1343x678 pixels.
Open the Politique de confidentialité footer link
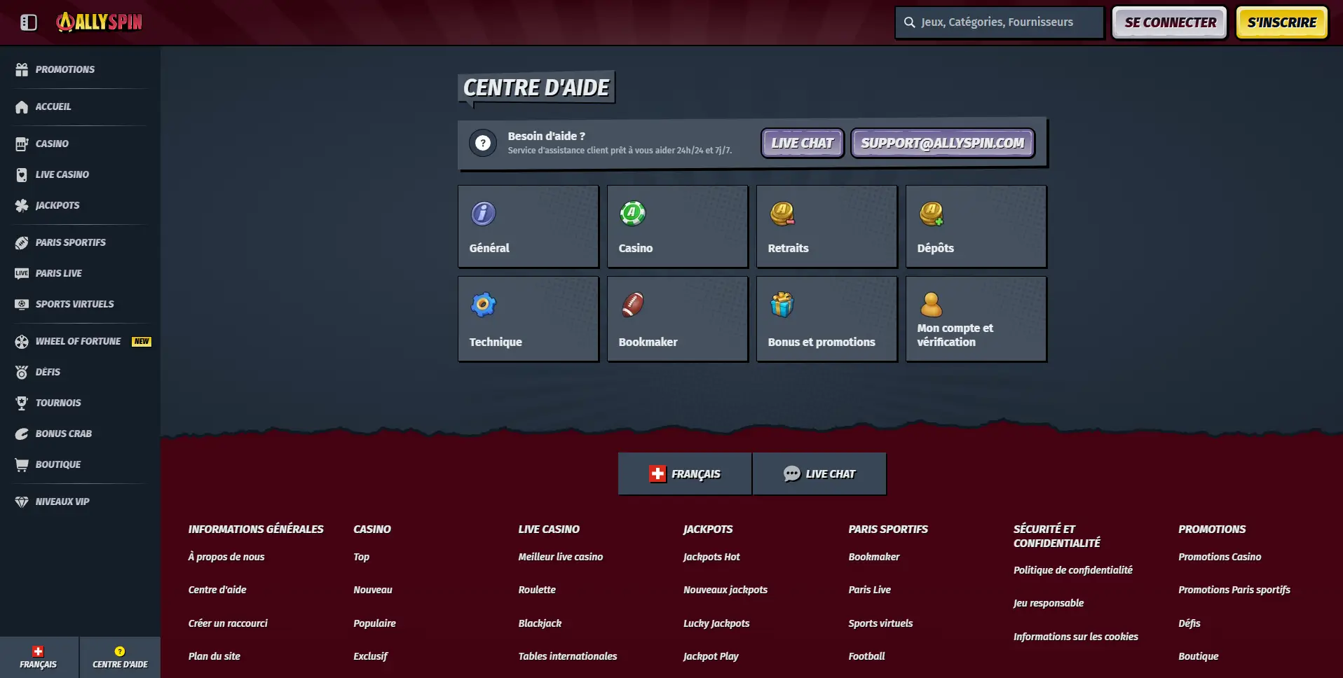[x=1072, y=570]
